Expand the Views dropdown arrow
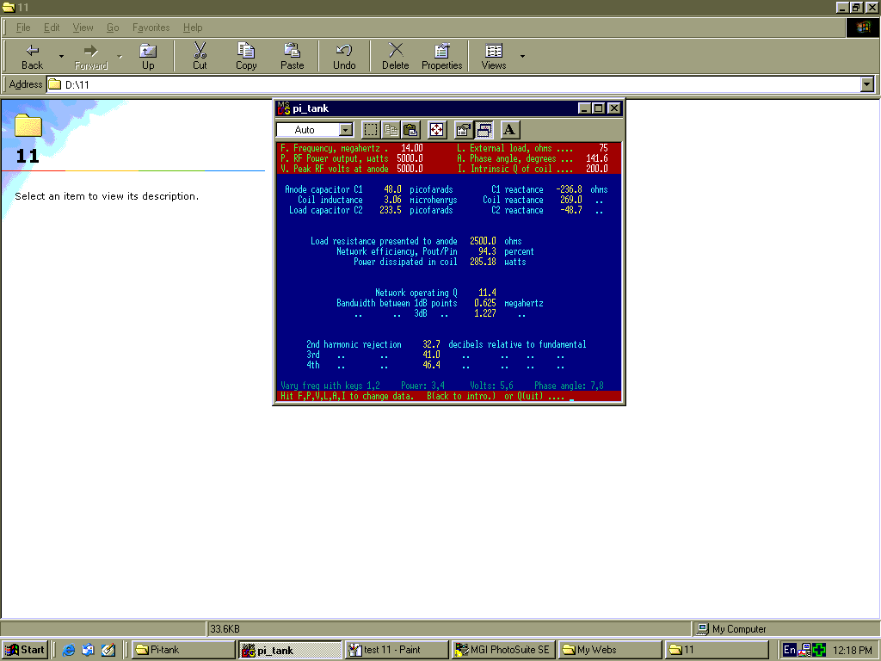881x661 pixels. 522,56
